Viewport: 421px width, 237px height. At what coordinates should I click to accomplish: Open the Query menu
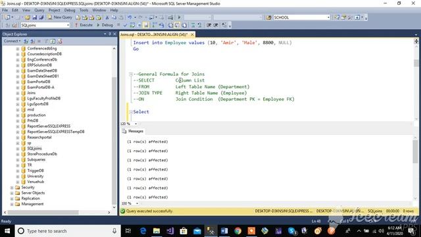point(39,11)
